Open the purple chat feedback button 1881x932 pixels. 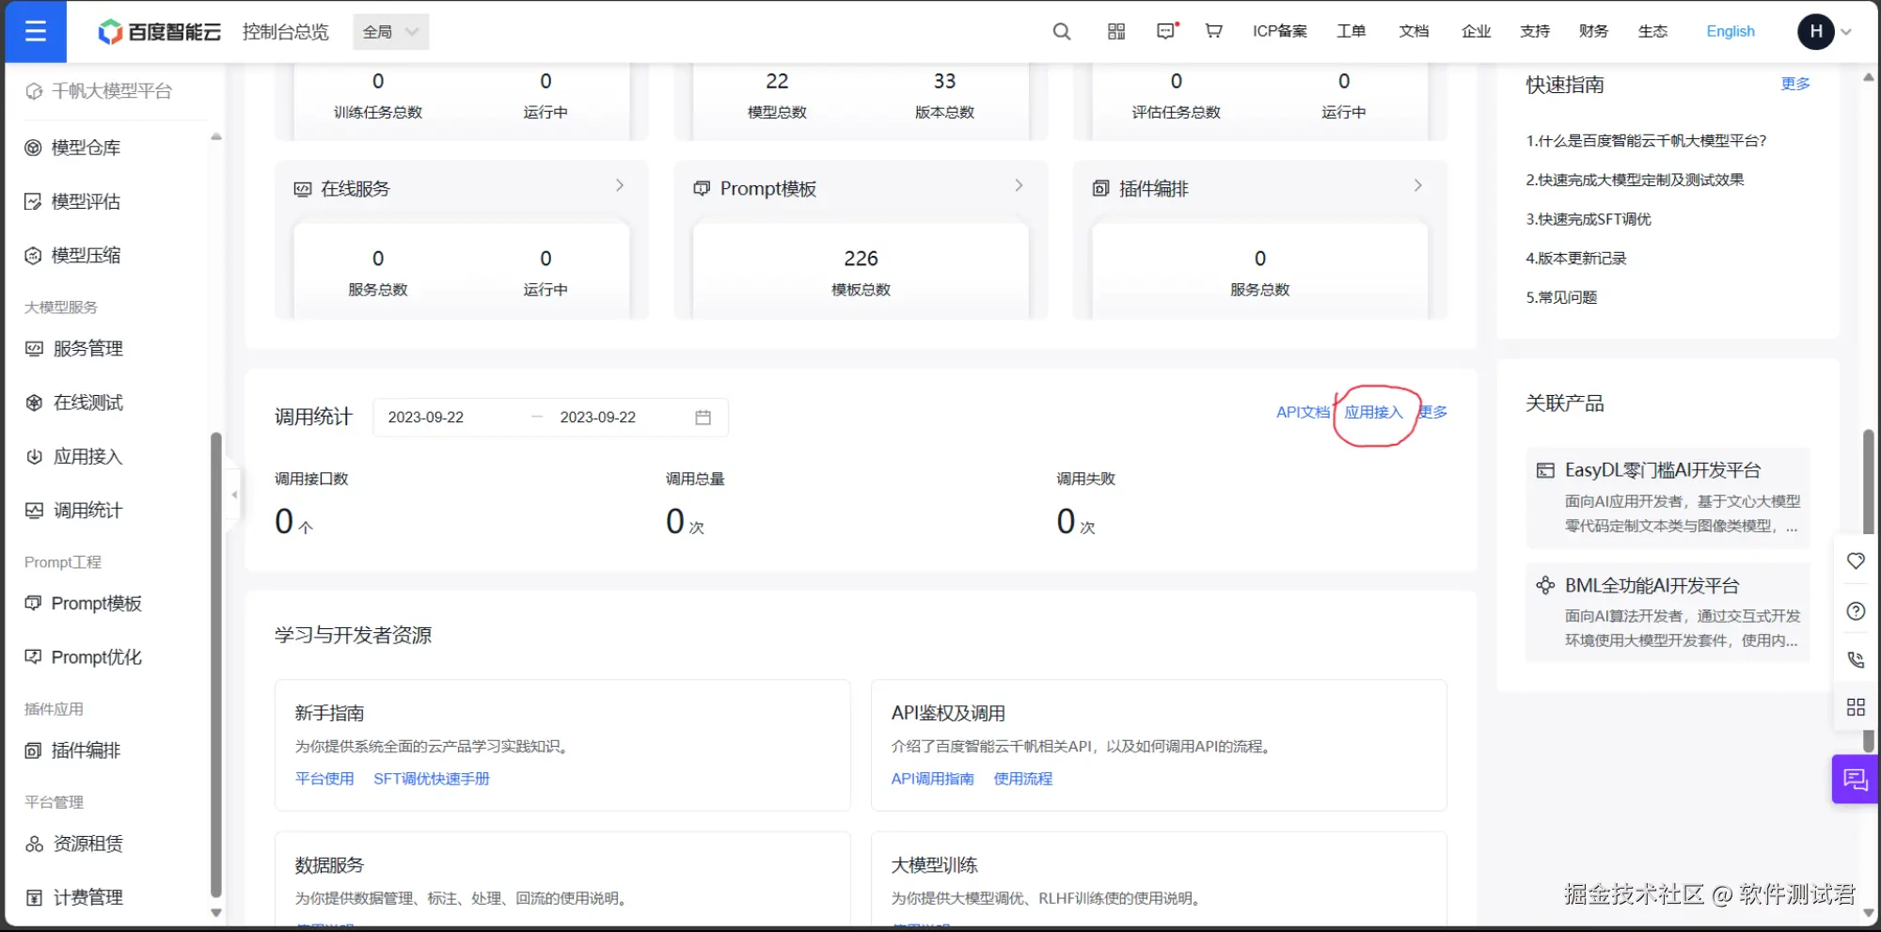[1856, 779]
